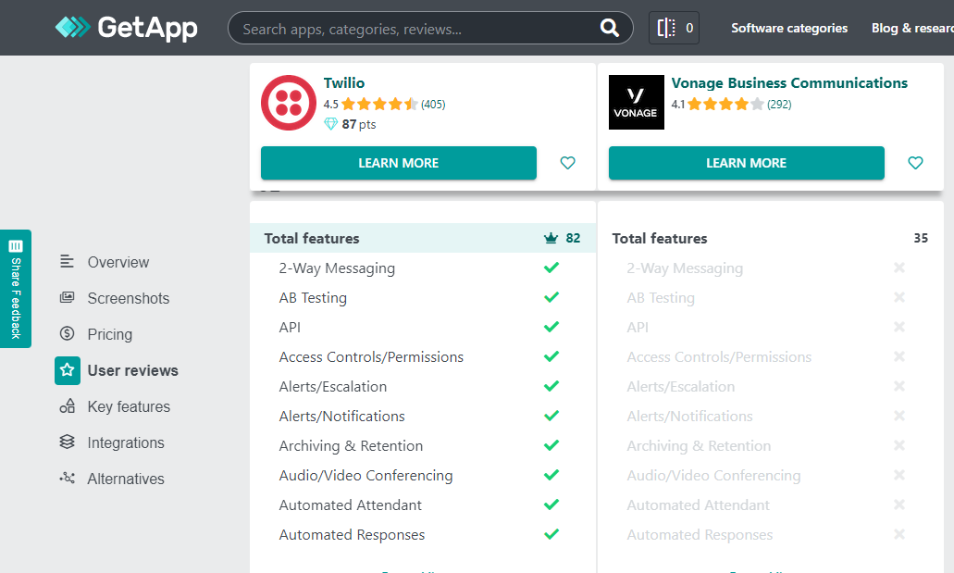Open the Share Feedback side tab
Viewport: 954px width, 573px height.
[16, 289]
